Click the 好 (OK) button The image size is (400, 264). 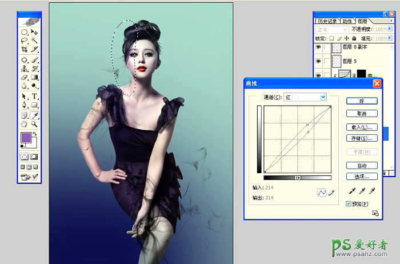tap(361, 100)
